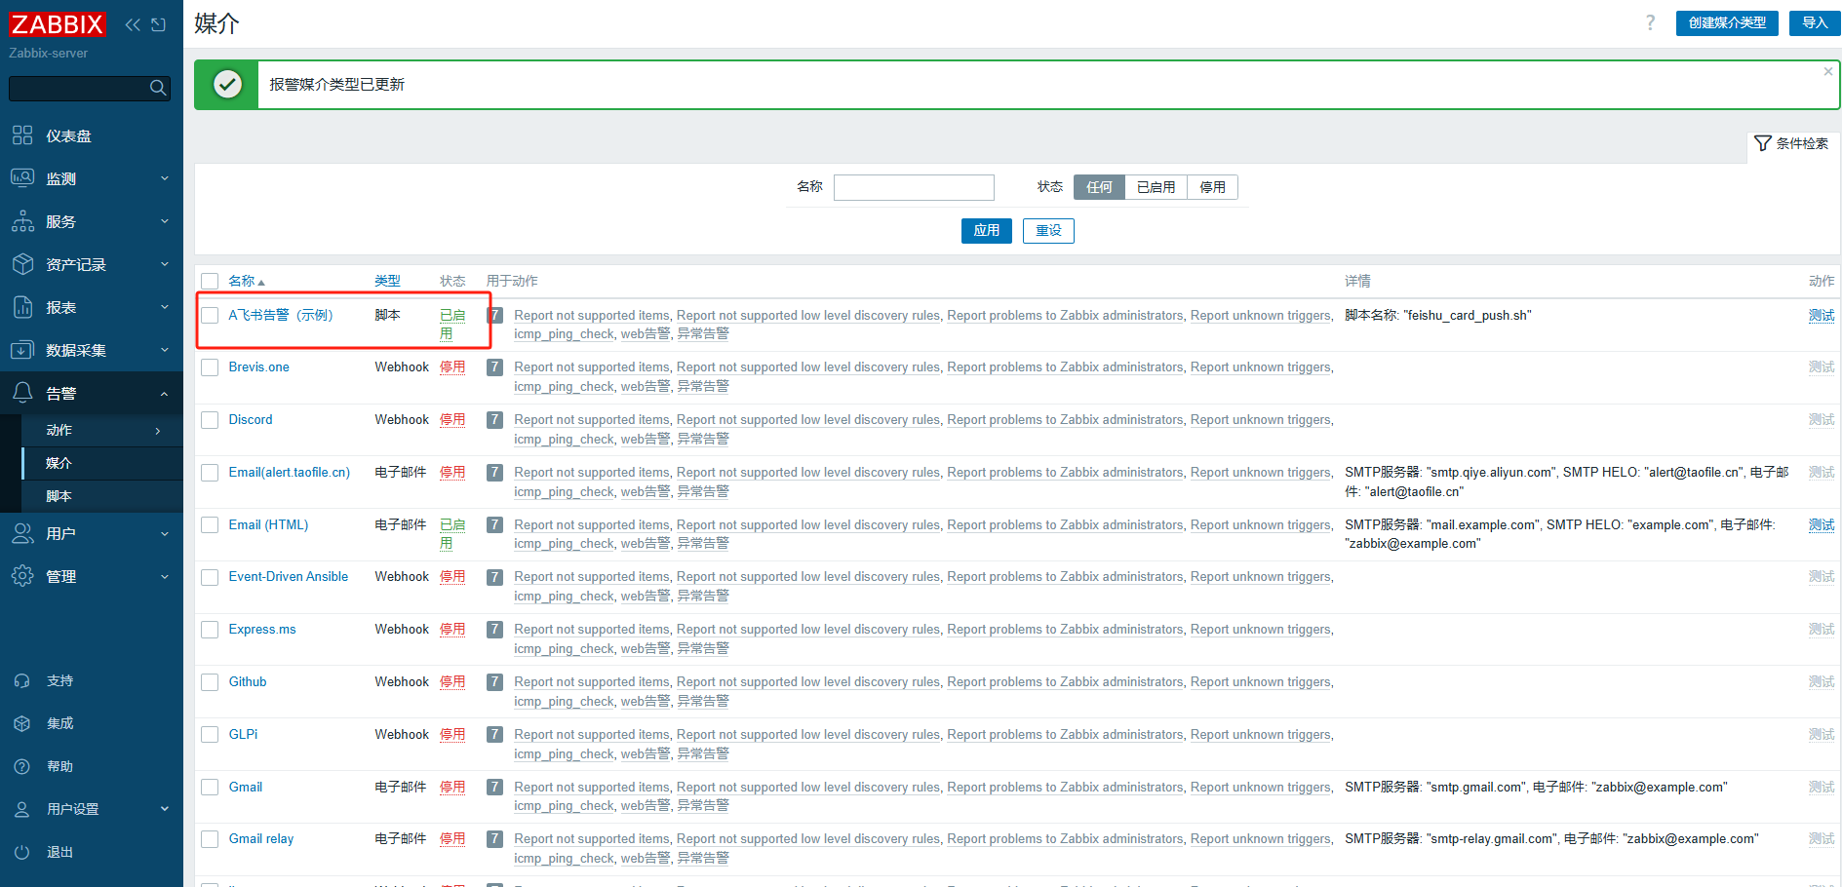
Task: Click the 创建媒介类型 create button
Action: [x=1726, y=22]
